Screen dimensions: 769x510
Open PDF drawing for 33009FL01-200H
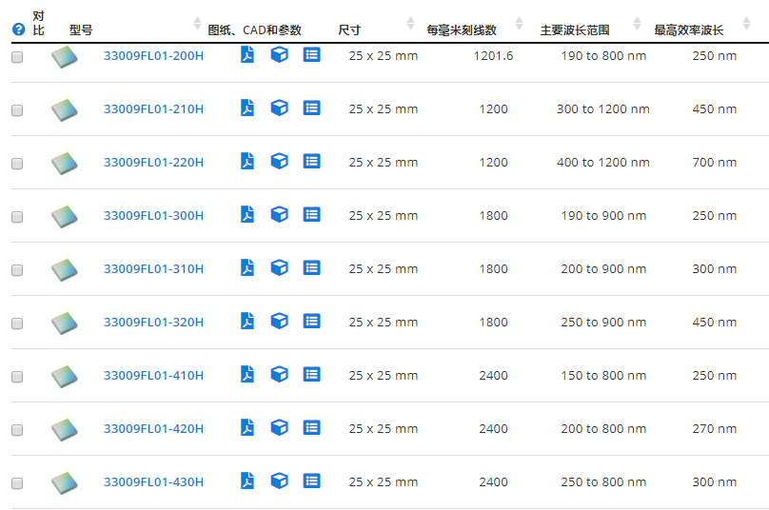[x=247, y=55]
